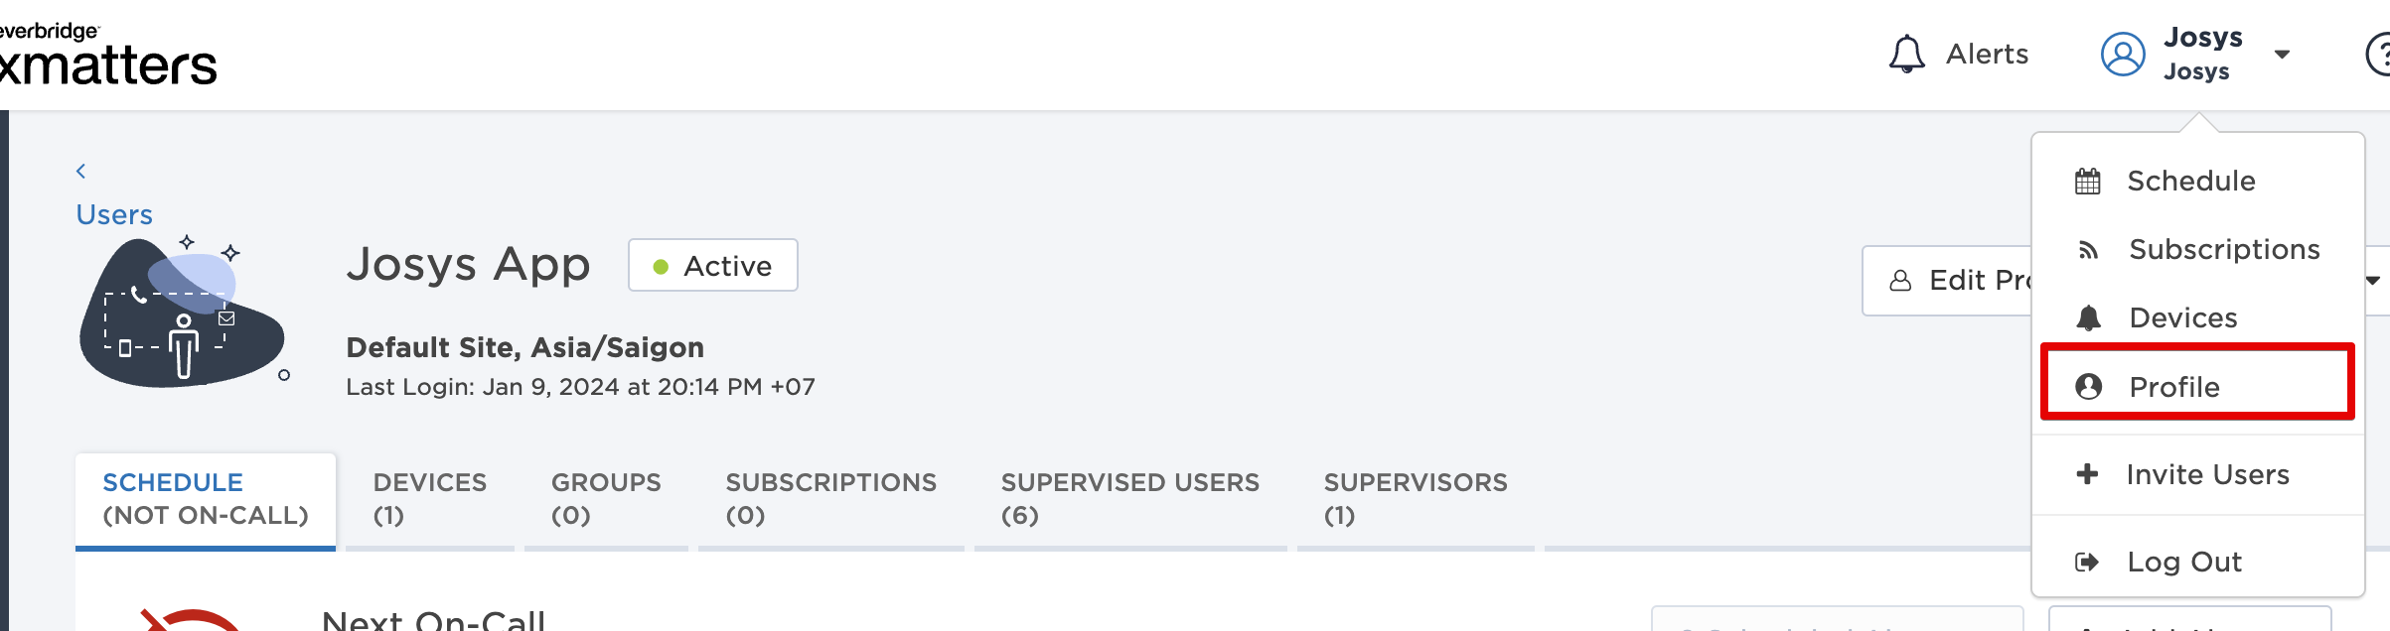2390x631 pixels.
Task: Collapse the Josys user menu arrow
Action: 2282,55
